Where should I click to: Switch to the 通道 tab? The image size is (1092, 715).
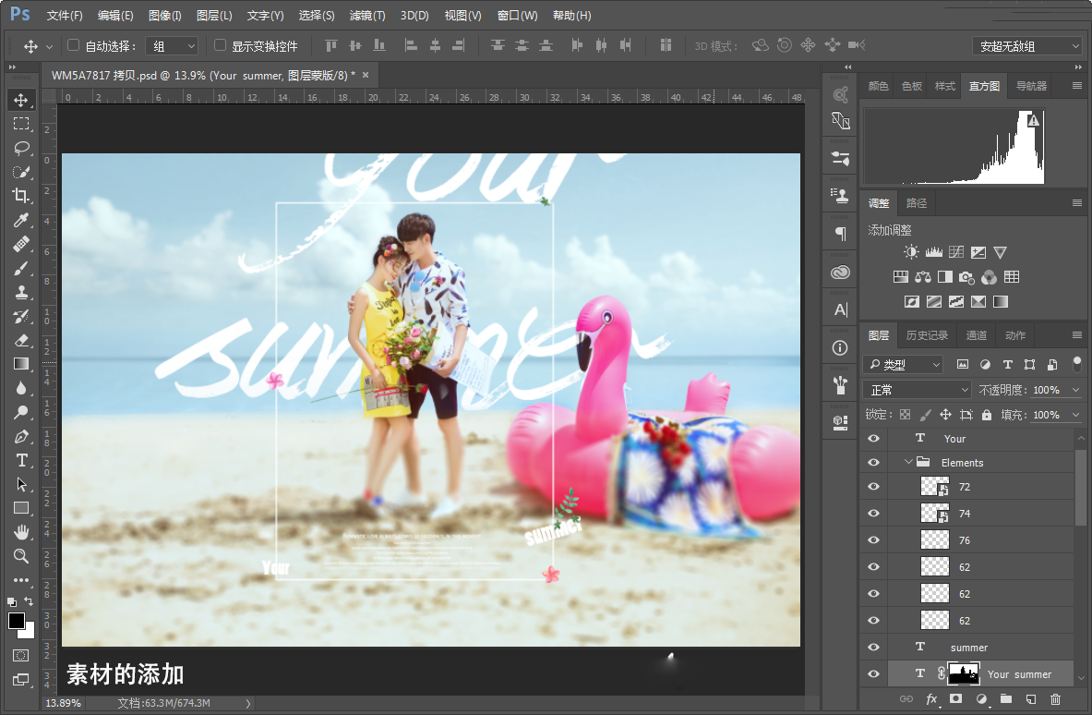coord(977,335)
